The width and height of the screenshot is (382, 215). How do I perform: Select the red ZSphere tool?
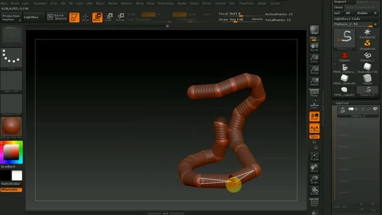(344, 57)
